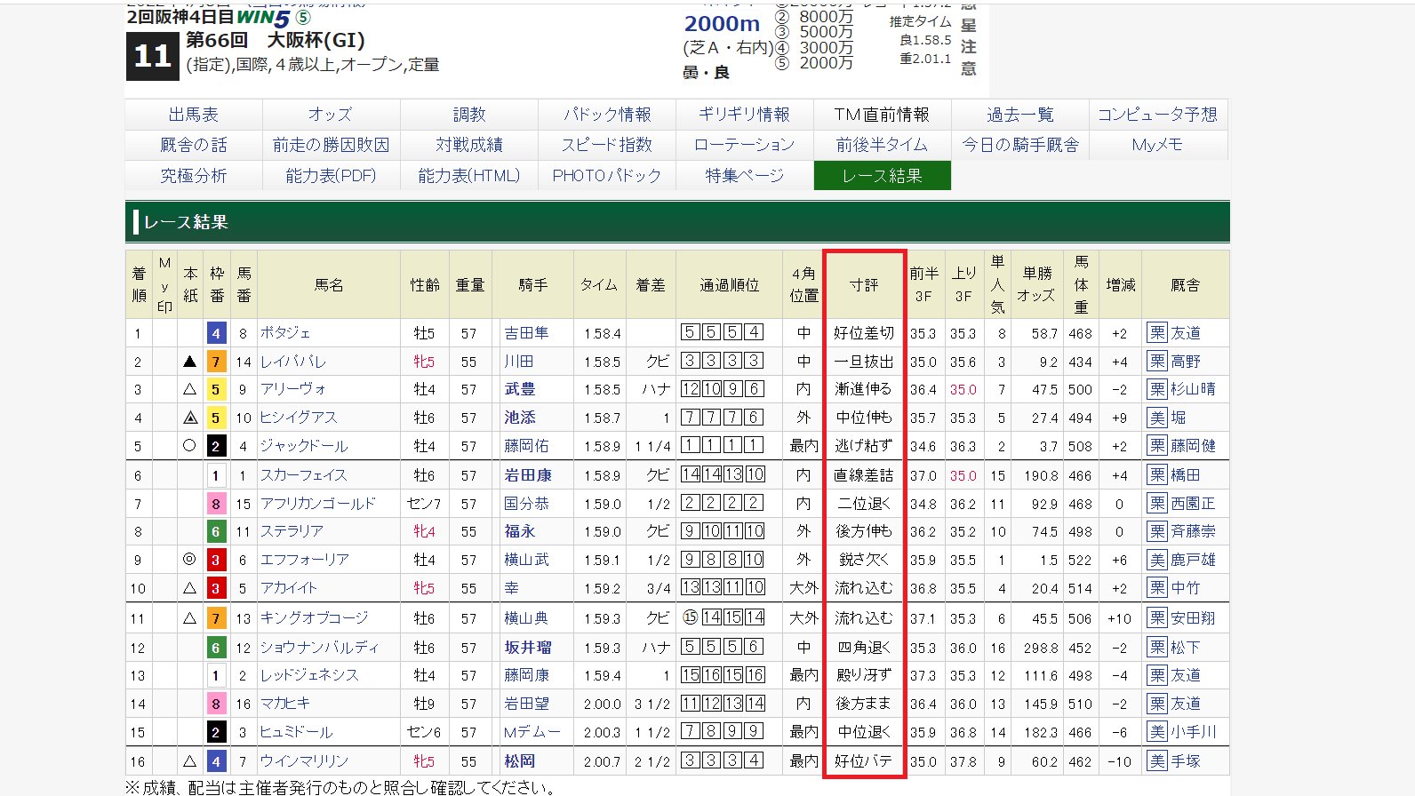
Task: Open horse キングオブコージ details
Action: coord(314,618)
